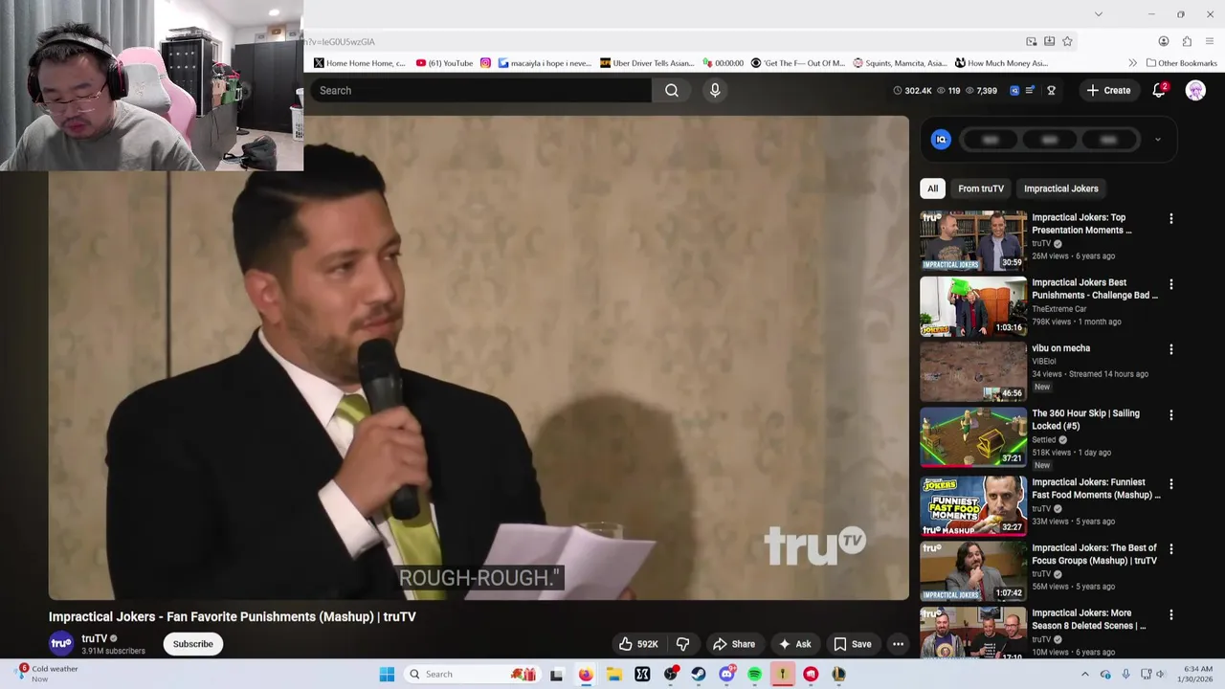Open Discord from the taskbar
Image resolution: width=1225 pixels, height=689 pixels.
[726, 674]
